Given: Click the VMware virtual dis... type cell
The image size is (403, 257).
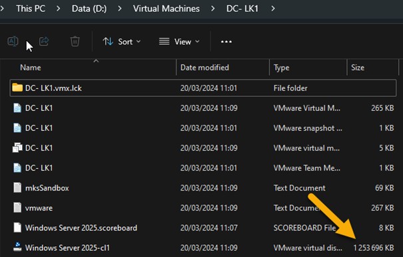Looking at the screenshot, I should click(308, 248).
